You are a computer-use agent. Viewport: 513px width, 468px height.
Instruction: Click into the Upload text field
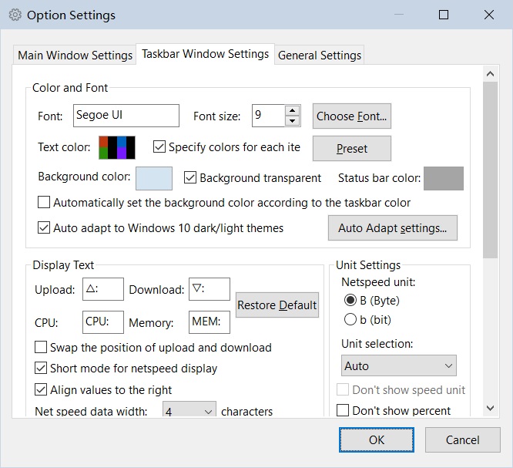coord(102,290)
